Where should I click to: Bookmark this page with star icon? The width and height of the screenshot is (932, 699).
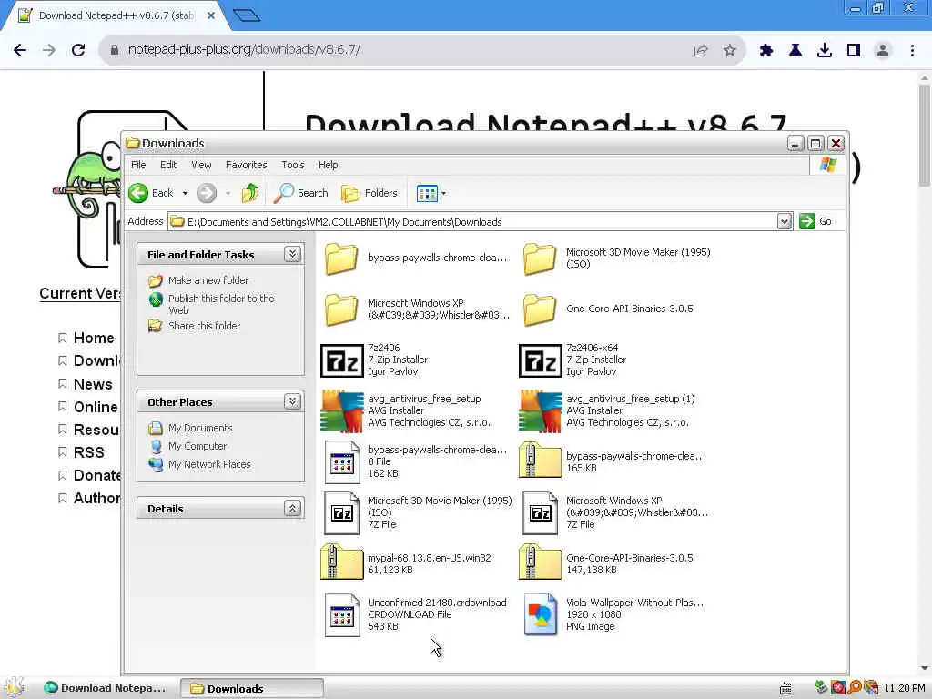coord(730,51)
